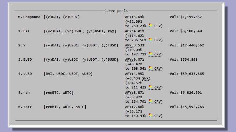Click APY:4.01% label for PAX
The width and height of the screenshot is (236, 132).
pos(135,31)
